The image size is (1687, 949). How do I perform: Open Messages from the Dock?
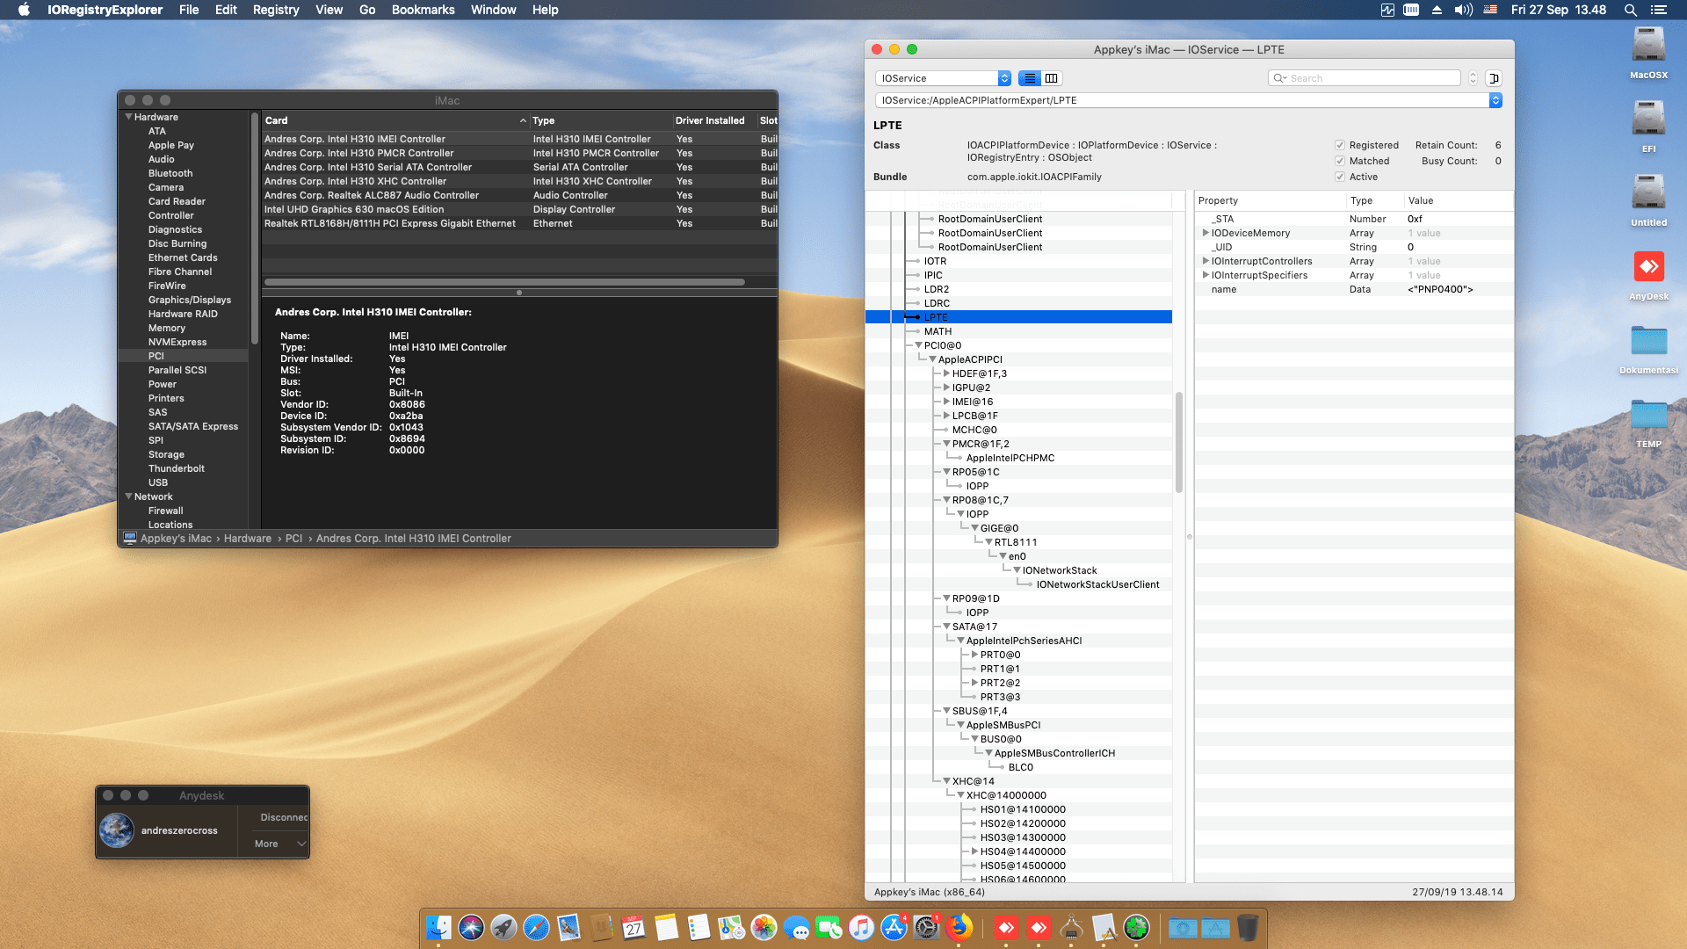(796, 928)
